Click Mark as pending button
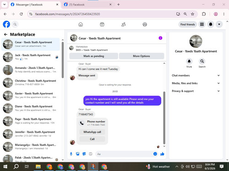Viewport: 229px width, 171px height. click(93, 56)
